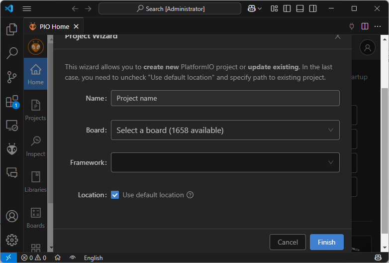Open Boards in PIO sidebar
Screen dimensions: 389x263
[x=35, y=218]
